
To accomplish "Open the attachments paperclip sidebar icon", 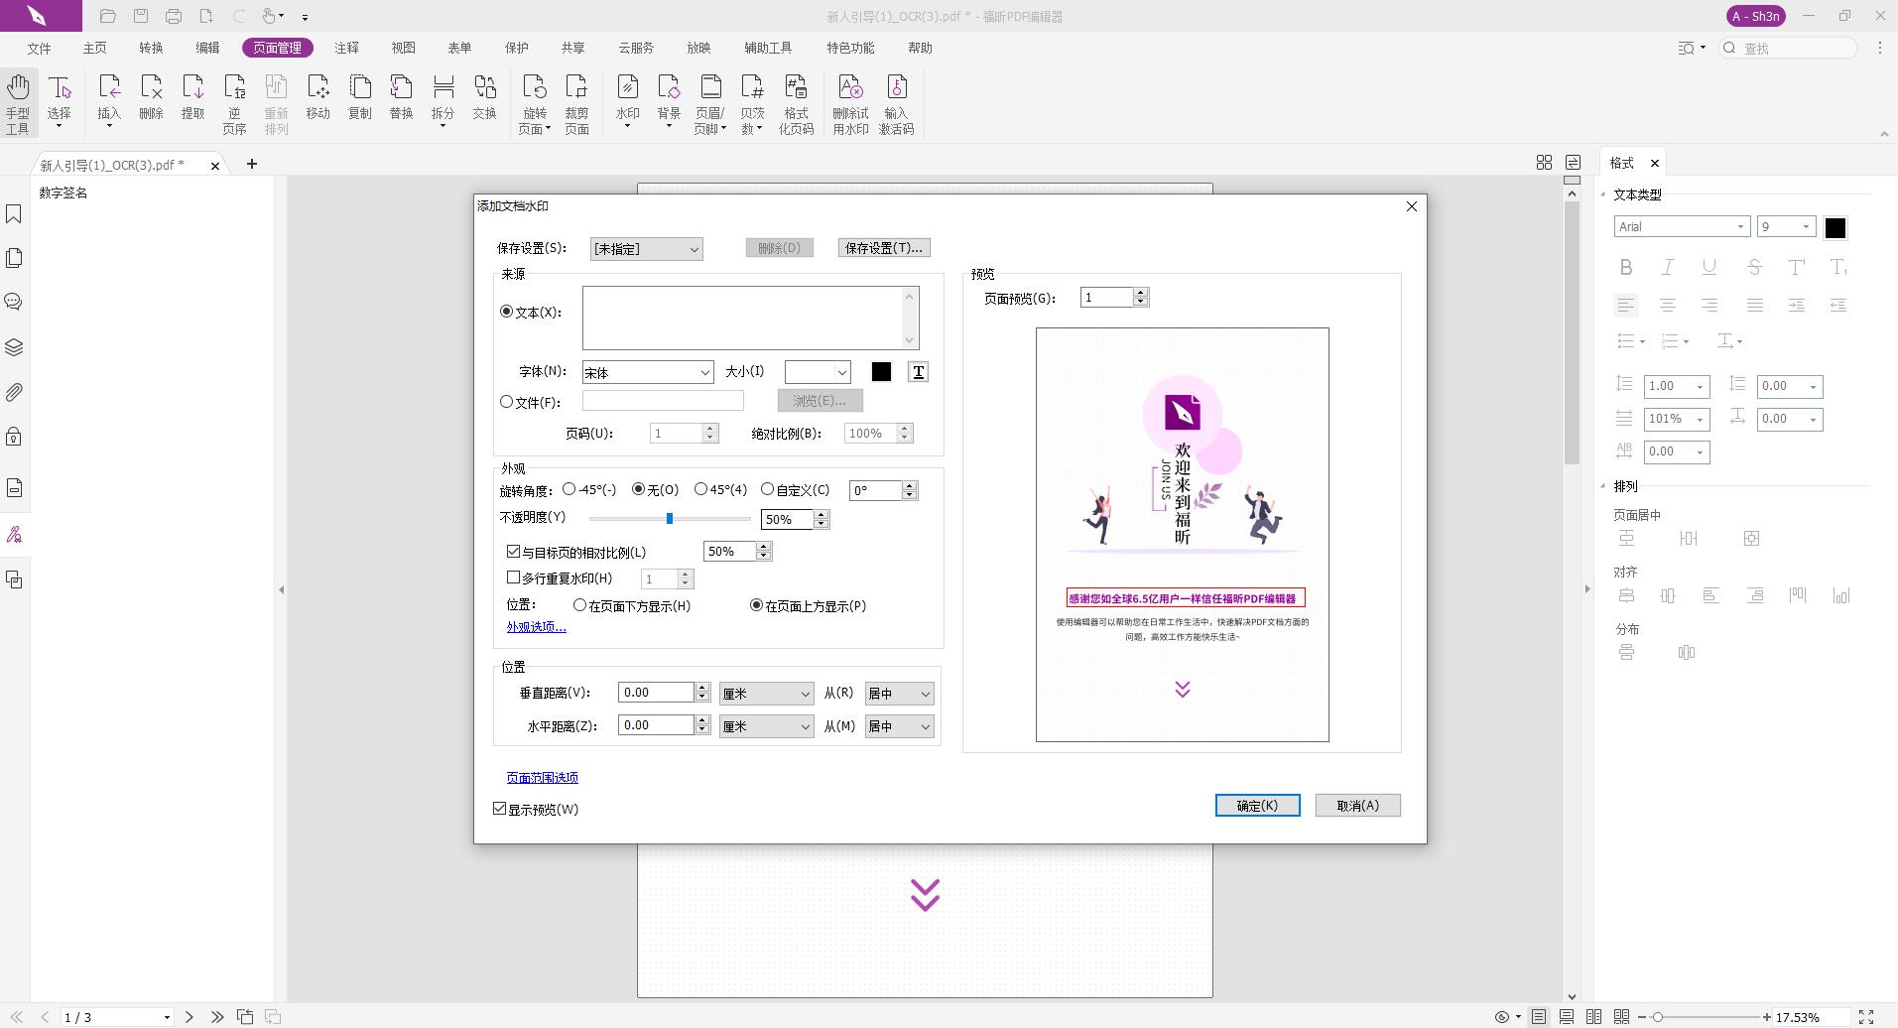I will 14,392.
